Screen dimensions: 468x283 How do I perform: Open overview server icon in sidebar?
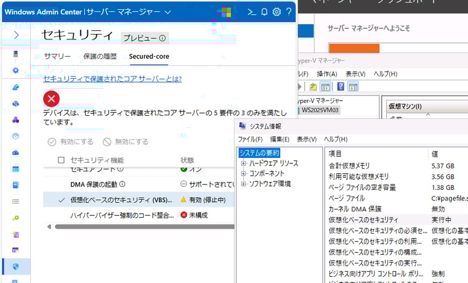(15, 54)
